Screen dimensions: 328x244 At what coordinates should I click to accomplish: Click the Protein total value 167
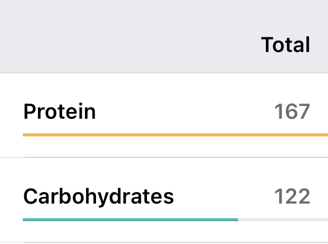(292, 111)
